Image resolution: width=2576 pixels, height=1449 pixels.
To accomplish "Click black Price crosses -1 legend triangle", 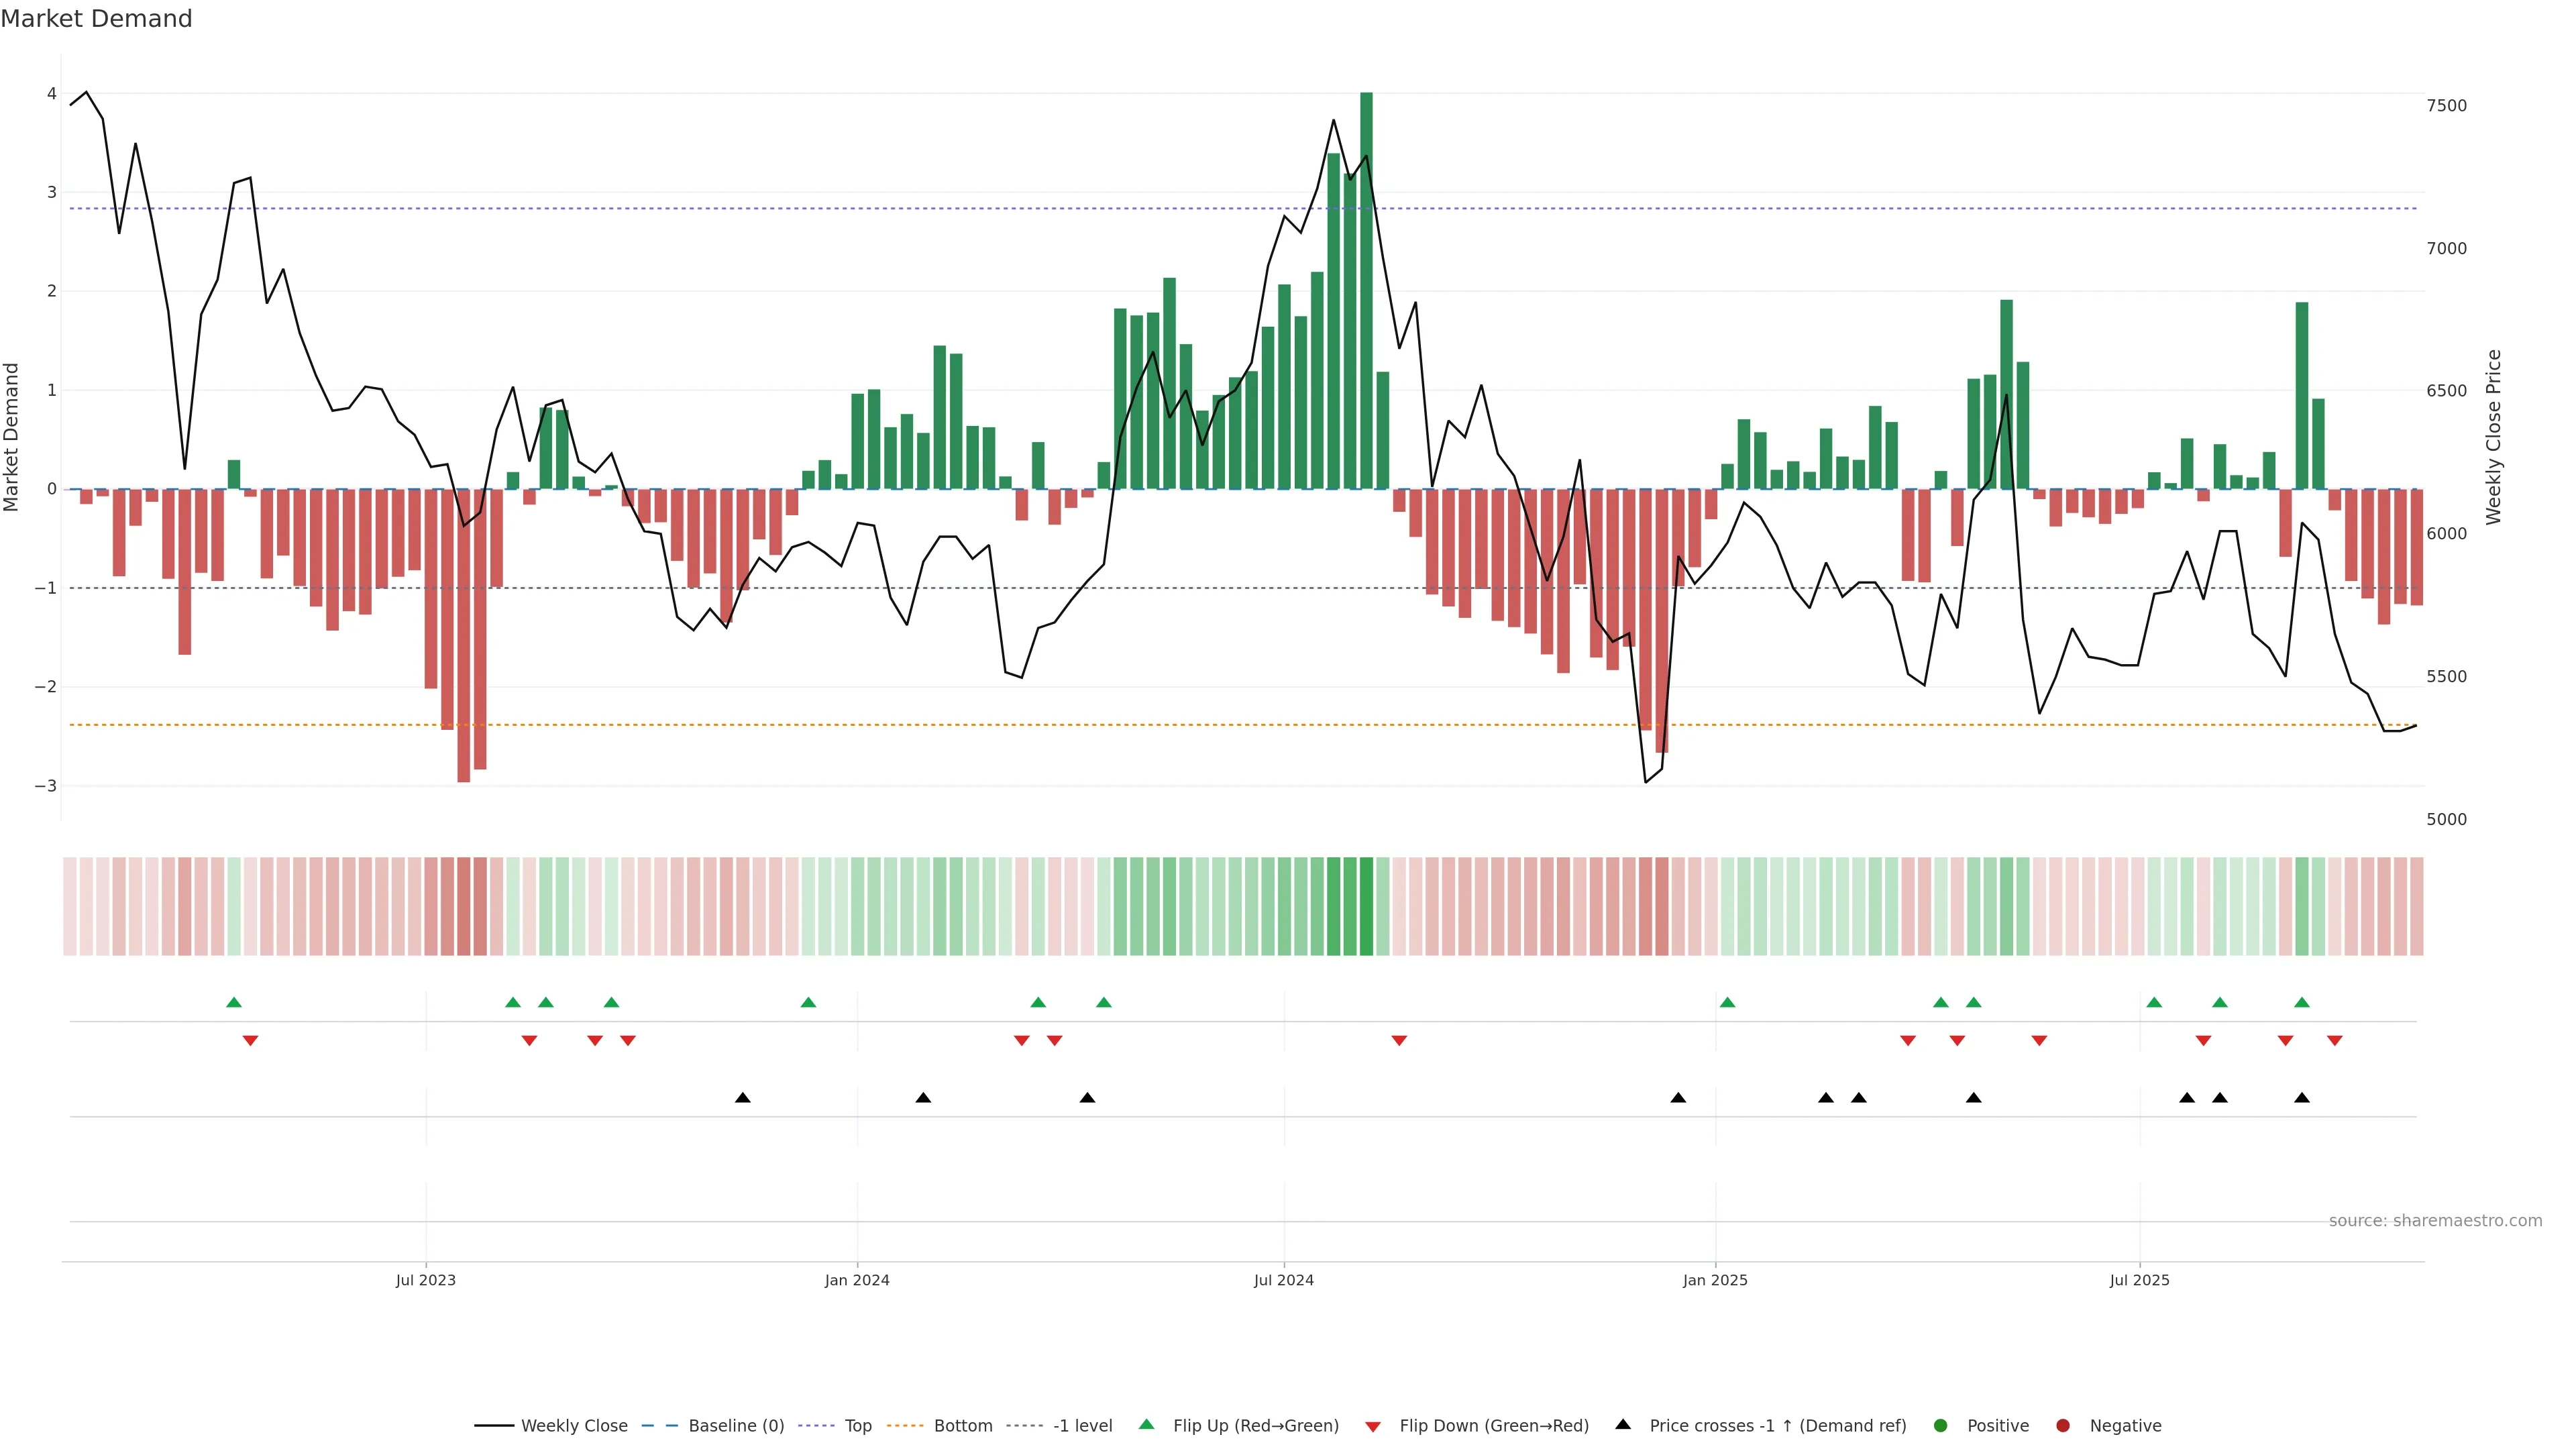I will point(1623,1424).
